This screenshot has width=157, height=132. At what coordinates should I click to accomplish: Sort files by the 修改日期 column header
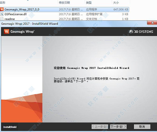click(x=64, y=3)
